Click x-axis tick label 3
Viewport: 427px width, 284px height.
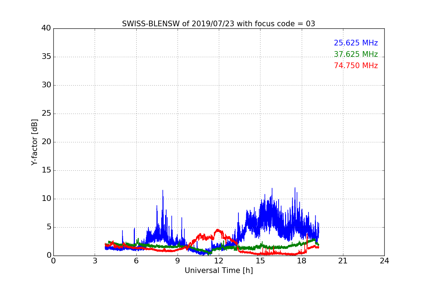point(95,261)
